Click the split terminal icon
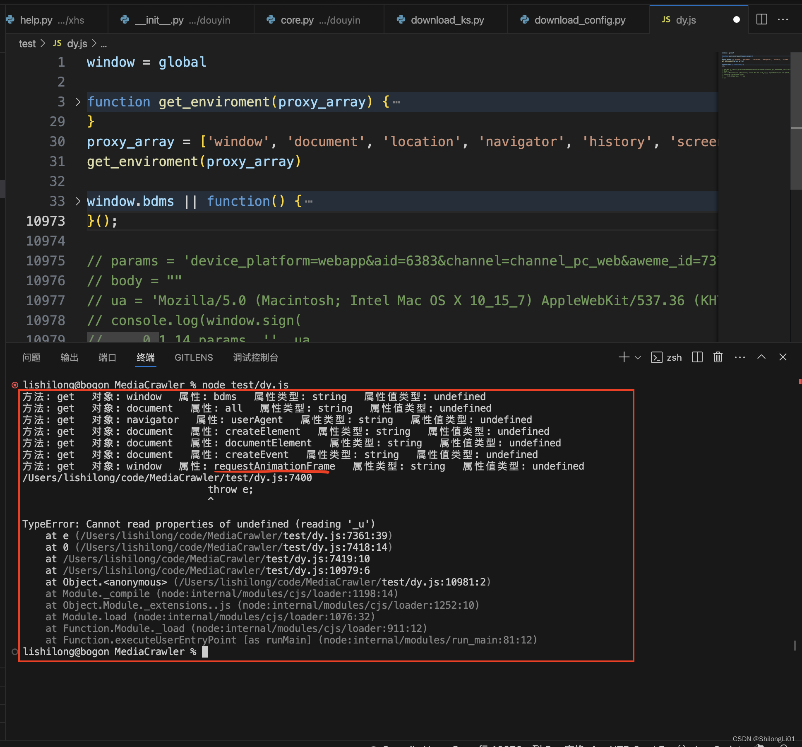Screen dimensions: 802x747 click(x=697, y=357)
